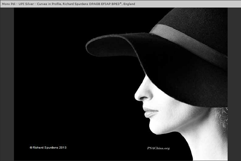Click the title bar caption text
241x161 pixels.
68,4
